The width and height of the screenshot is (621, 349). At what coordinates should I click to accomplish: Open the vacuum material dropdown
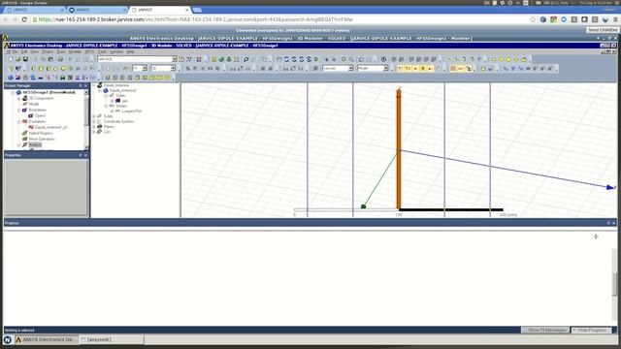[x=351, y=69]
